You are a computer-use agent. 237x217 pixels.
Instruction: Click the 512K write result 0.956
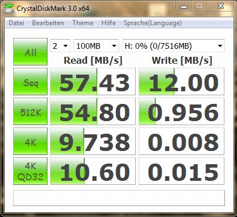(x=181, y=111)
